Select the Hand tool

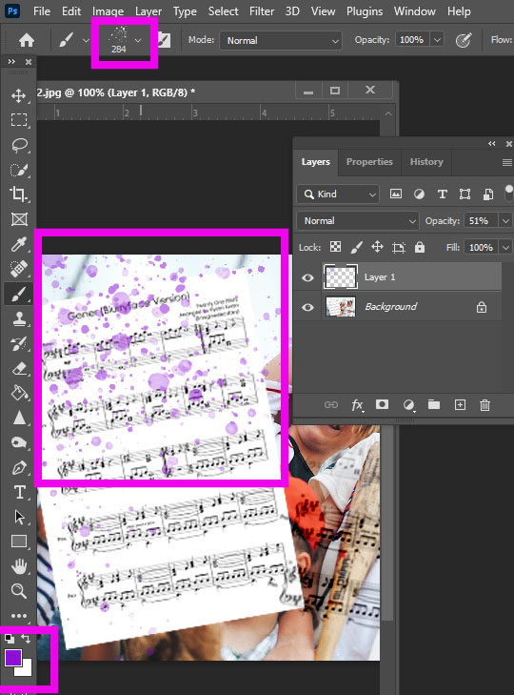[x=19, y=566]
